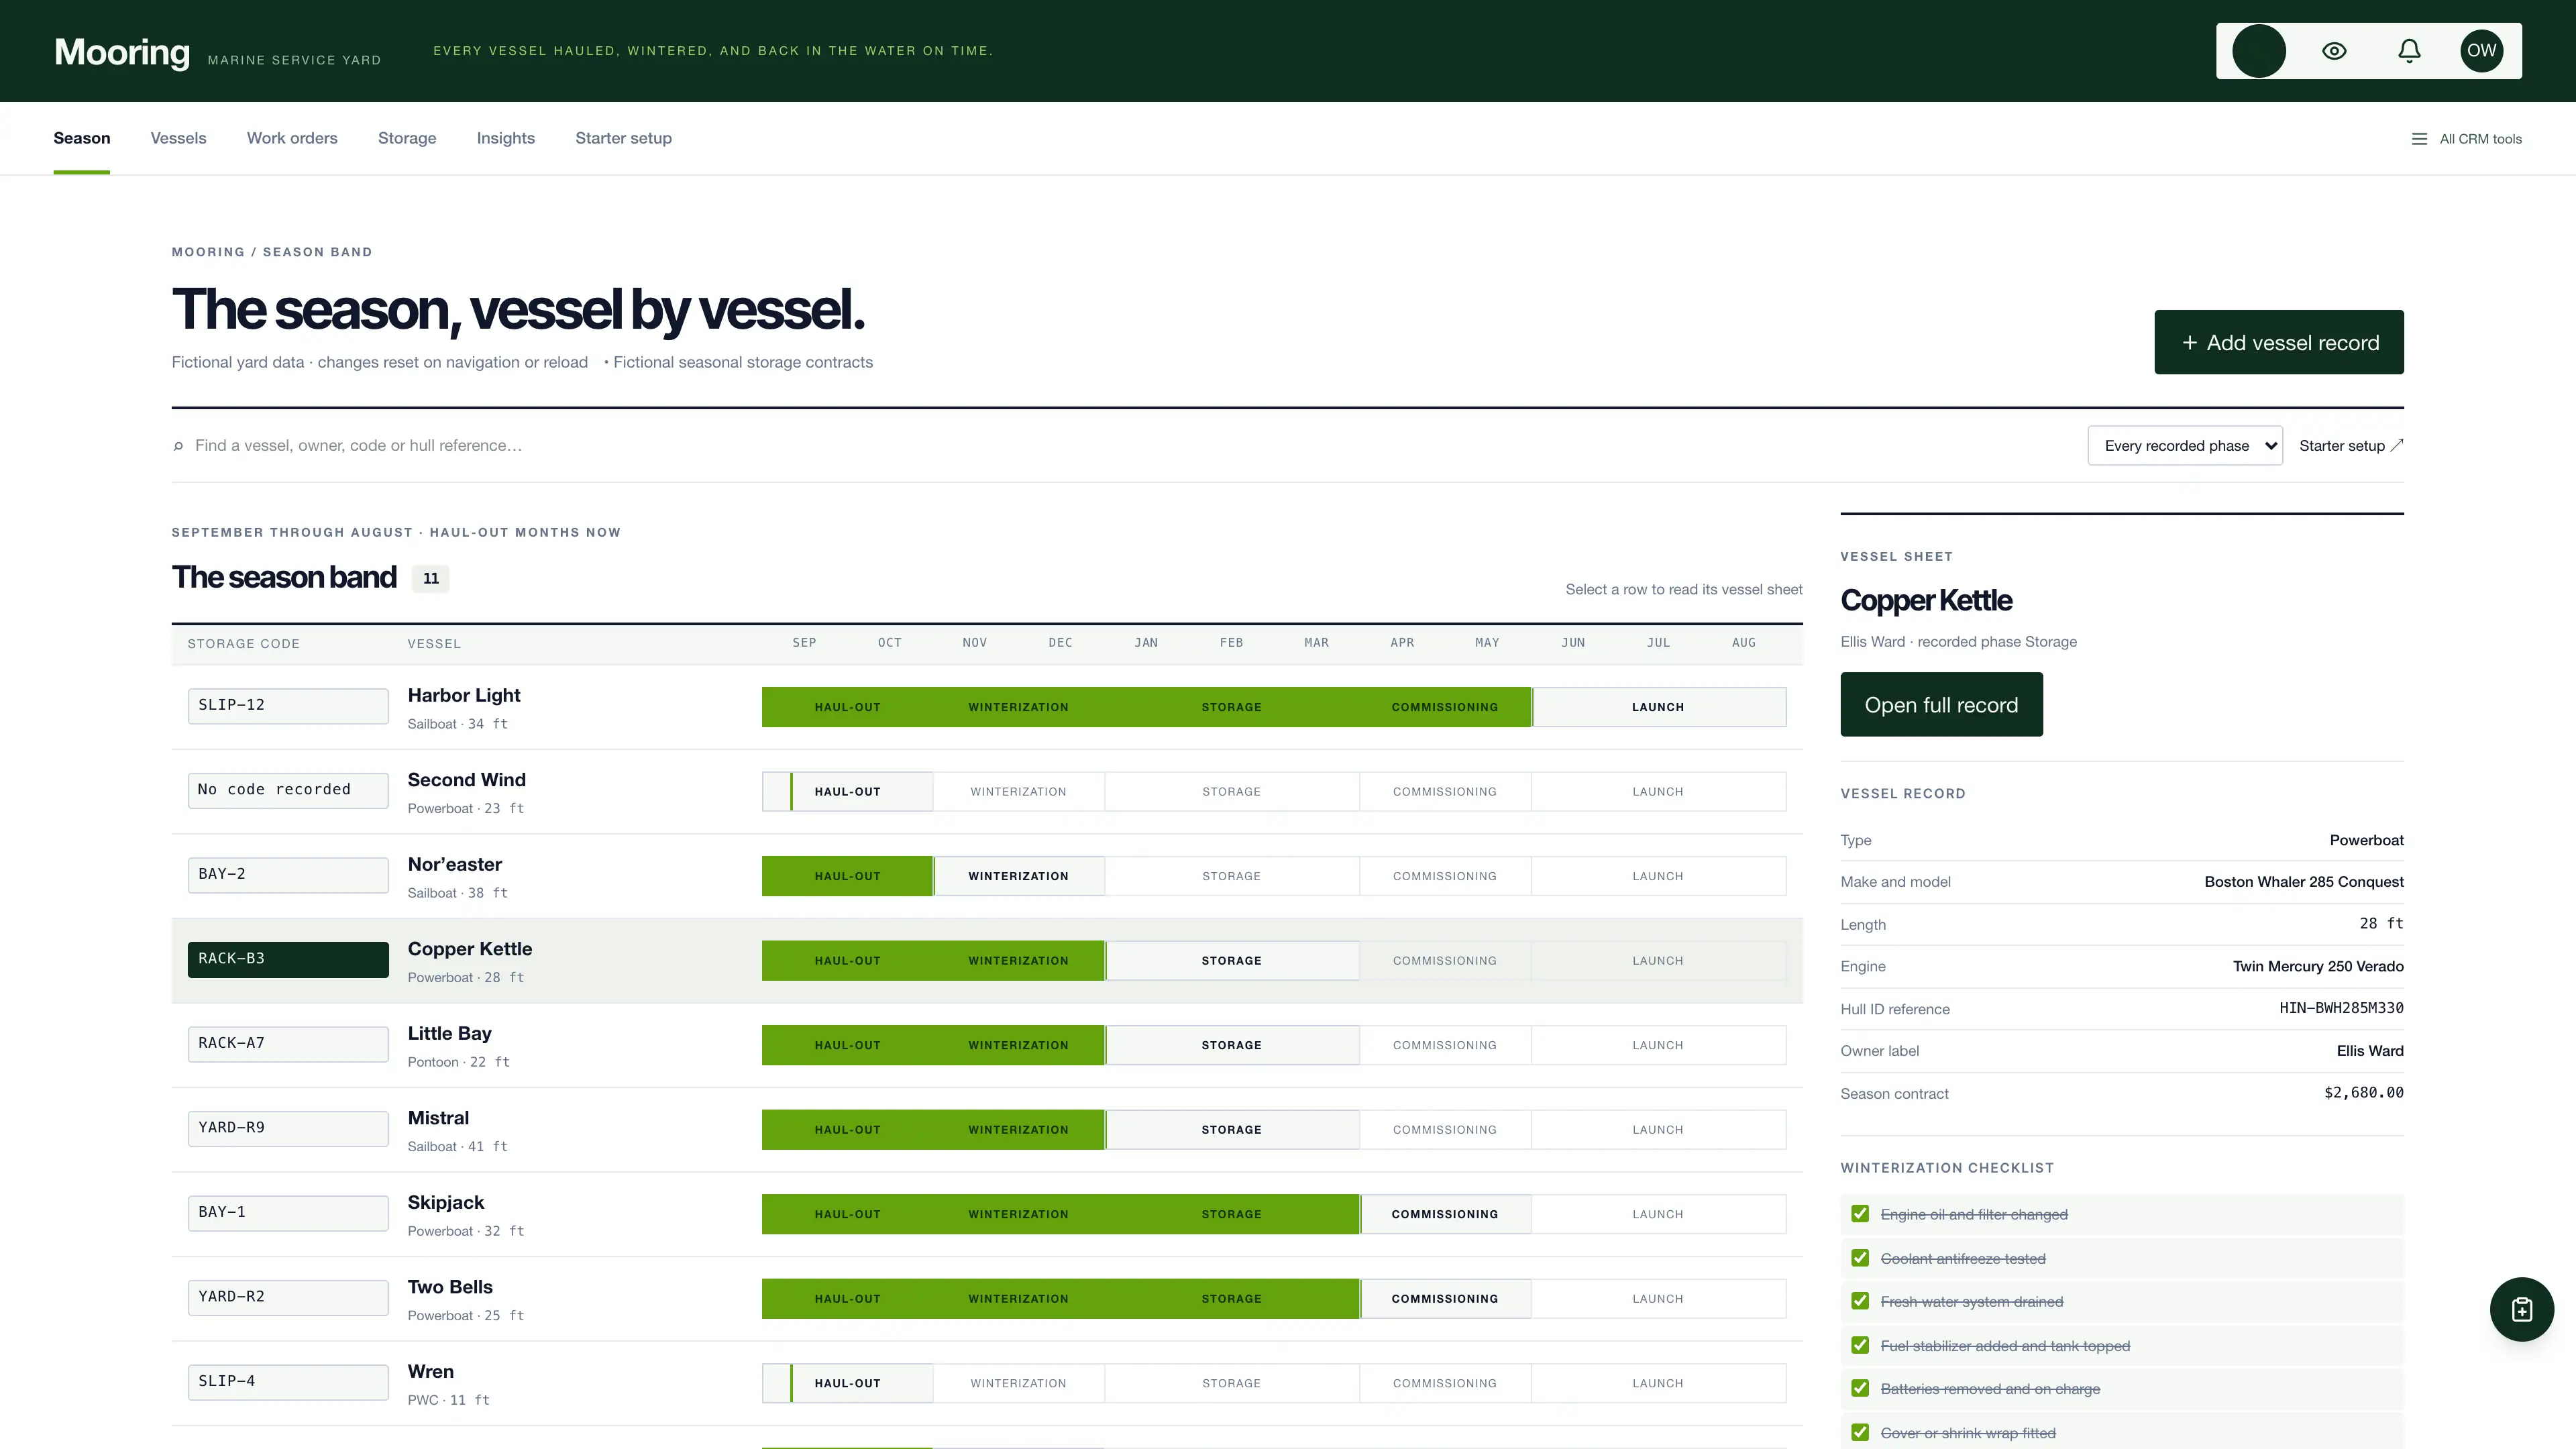
Task: Open the All CRM tools hamburger menu
Action: (x=2466, y=139)
